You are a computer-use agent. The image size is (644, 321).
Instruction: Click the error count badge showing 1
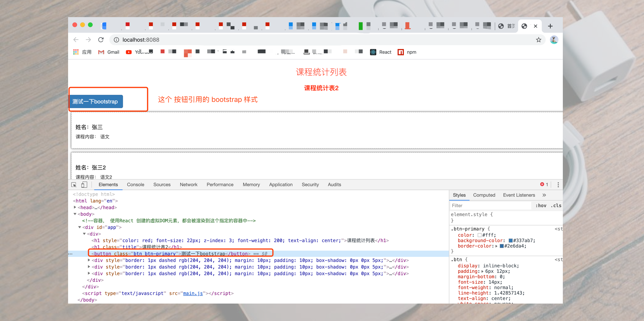pos(543,184)
